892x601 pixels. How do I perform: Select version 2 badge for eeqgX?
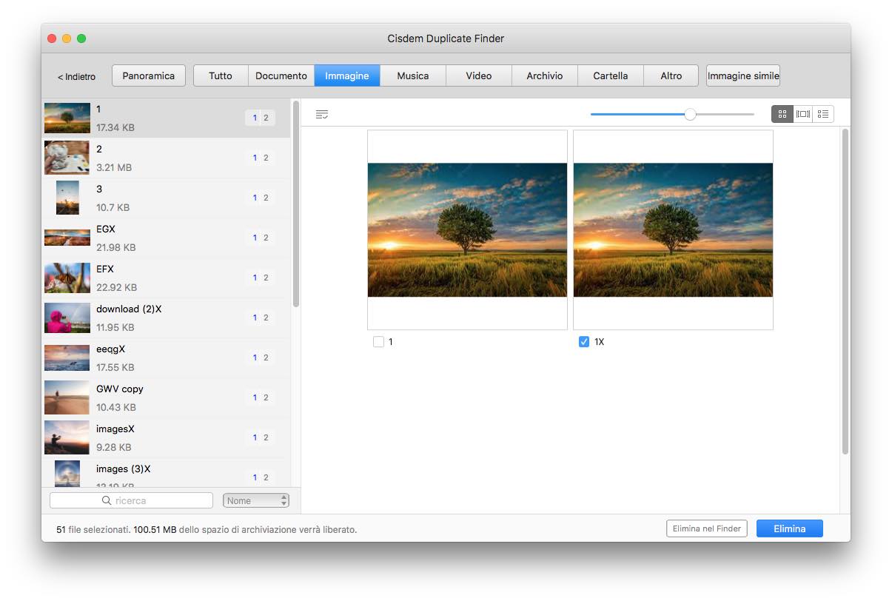click(265, 357)
